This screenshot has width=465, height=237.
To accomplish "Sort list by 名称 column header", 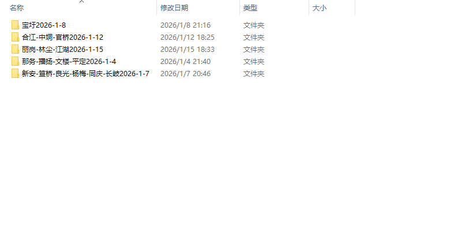I will 17,8.
